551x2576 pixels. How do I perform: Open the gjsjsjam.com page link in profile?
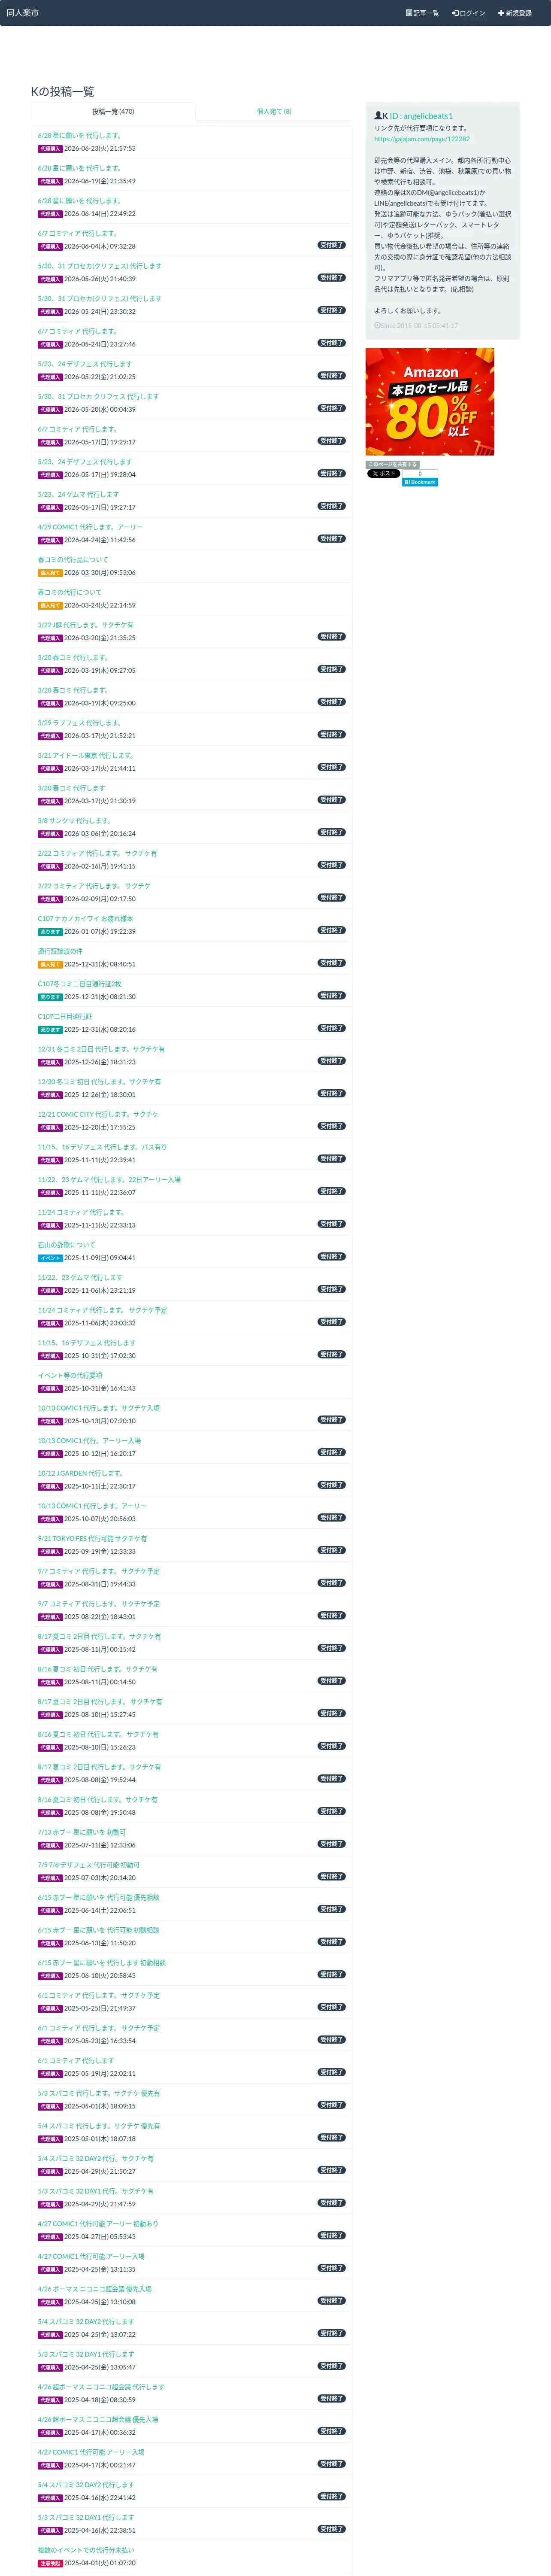[422, 139]
